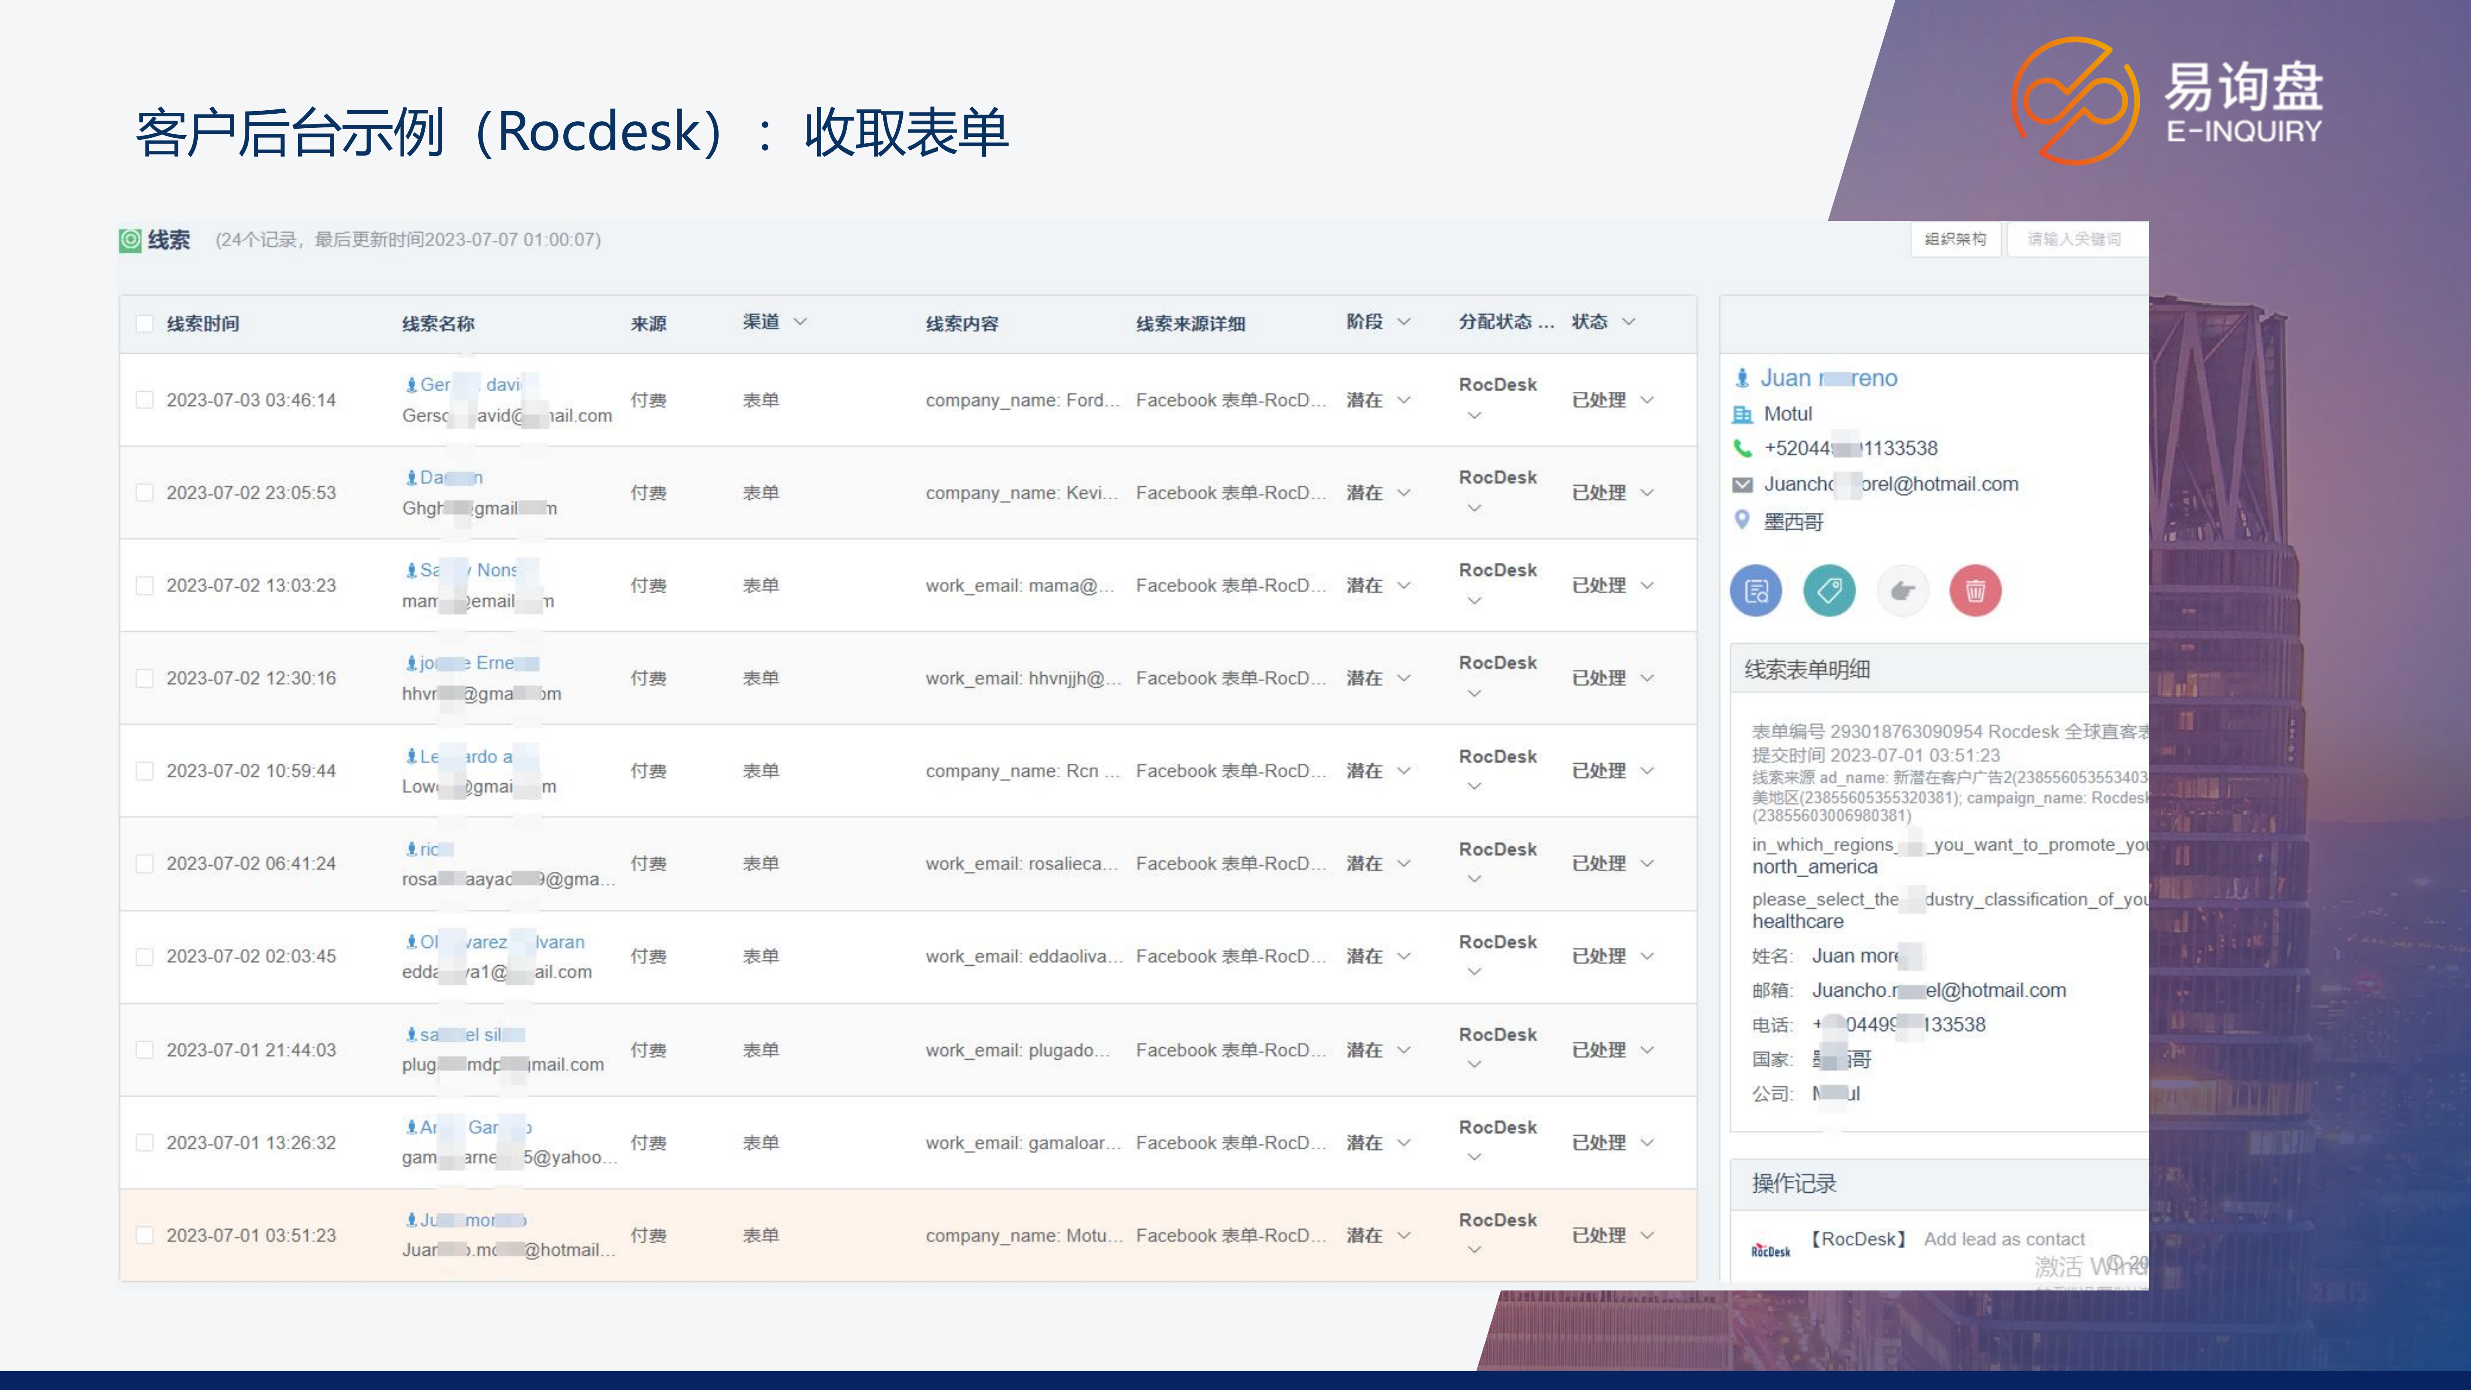
Task: Check the 2023-07-01 03:51:23 row checkbox
Action: pos(145,1236)
